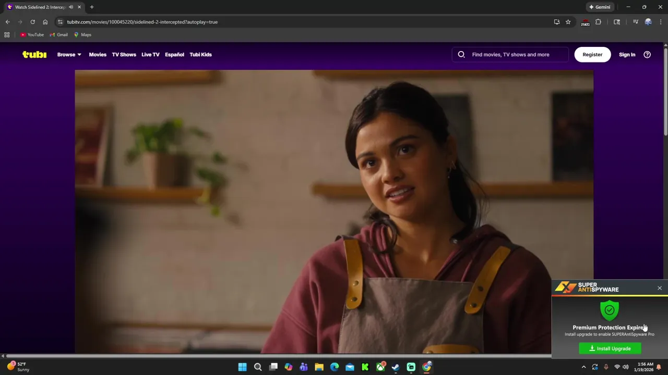Open Chrome three-dot menu
Screen dimensions: 668x375
point(661,22)
